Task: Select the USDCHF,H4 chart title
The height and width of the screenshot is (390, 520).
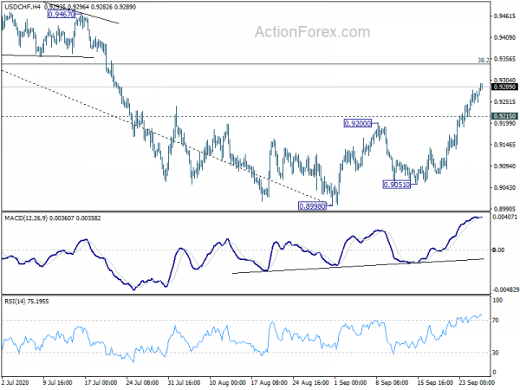Action: [x=23, y=7]
